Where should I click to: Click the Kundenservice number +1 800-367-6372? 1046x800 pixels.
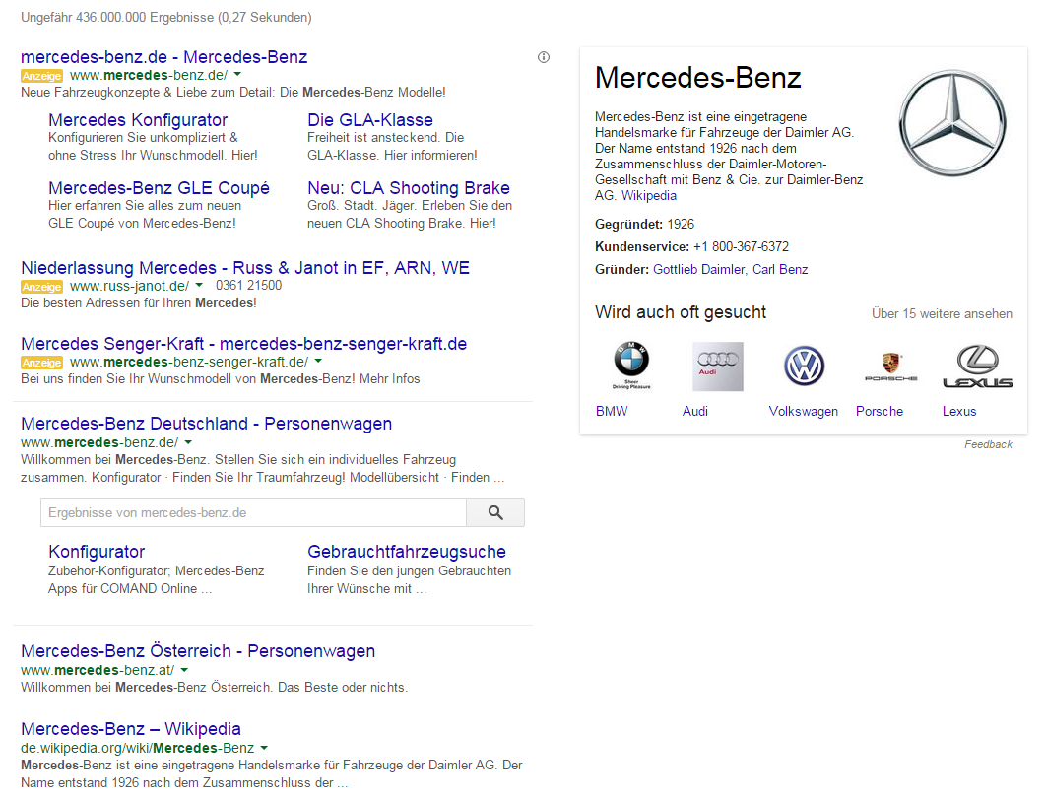coord(741,247)
